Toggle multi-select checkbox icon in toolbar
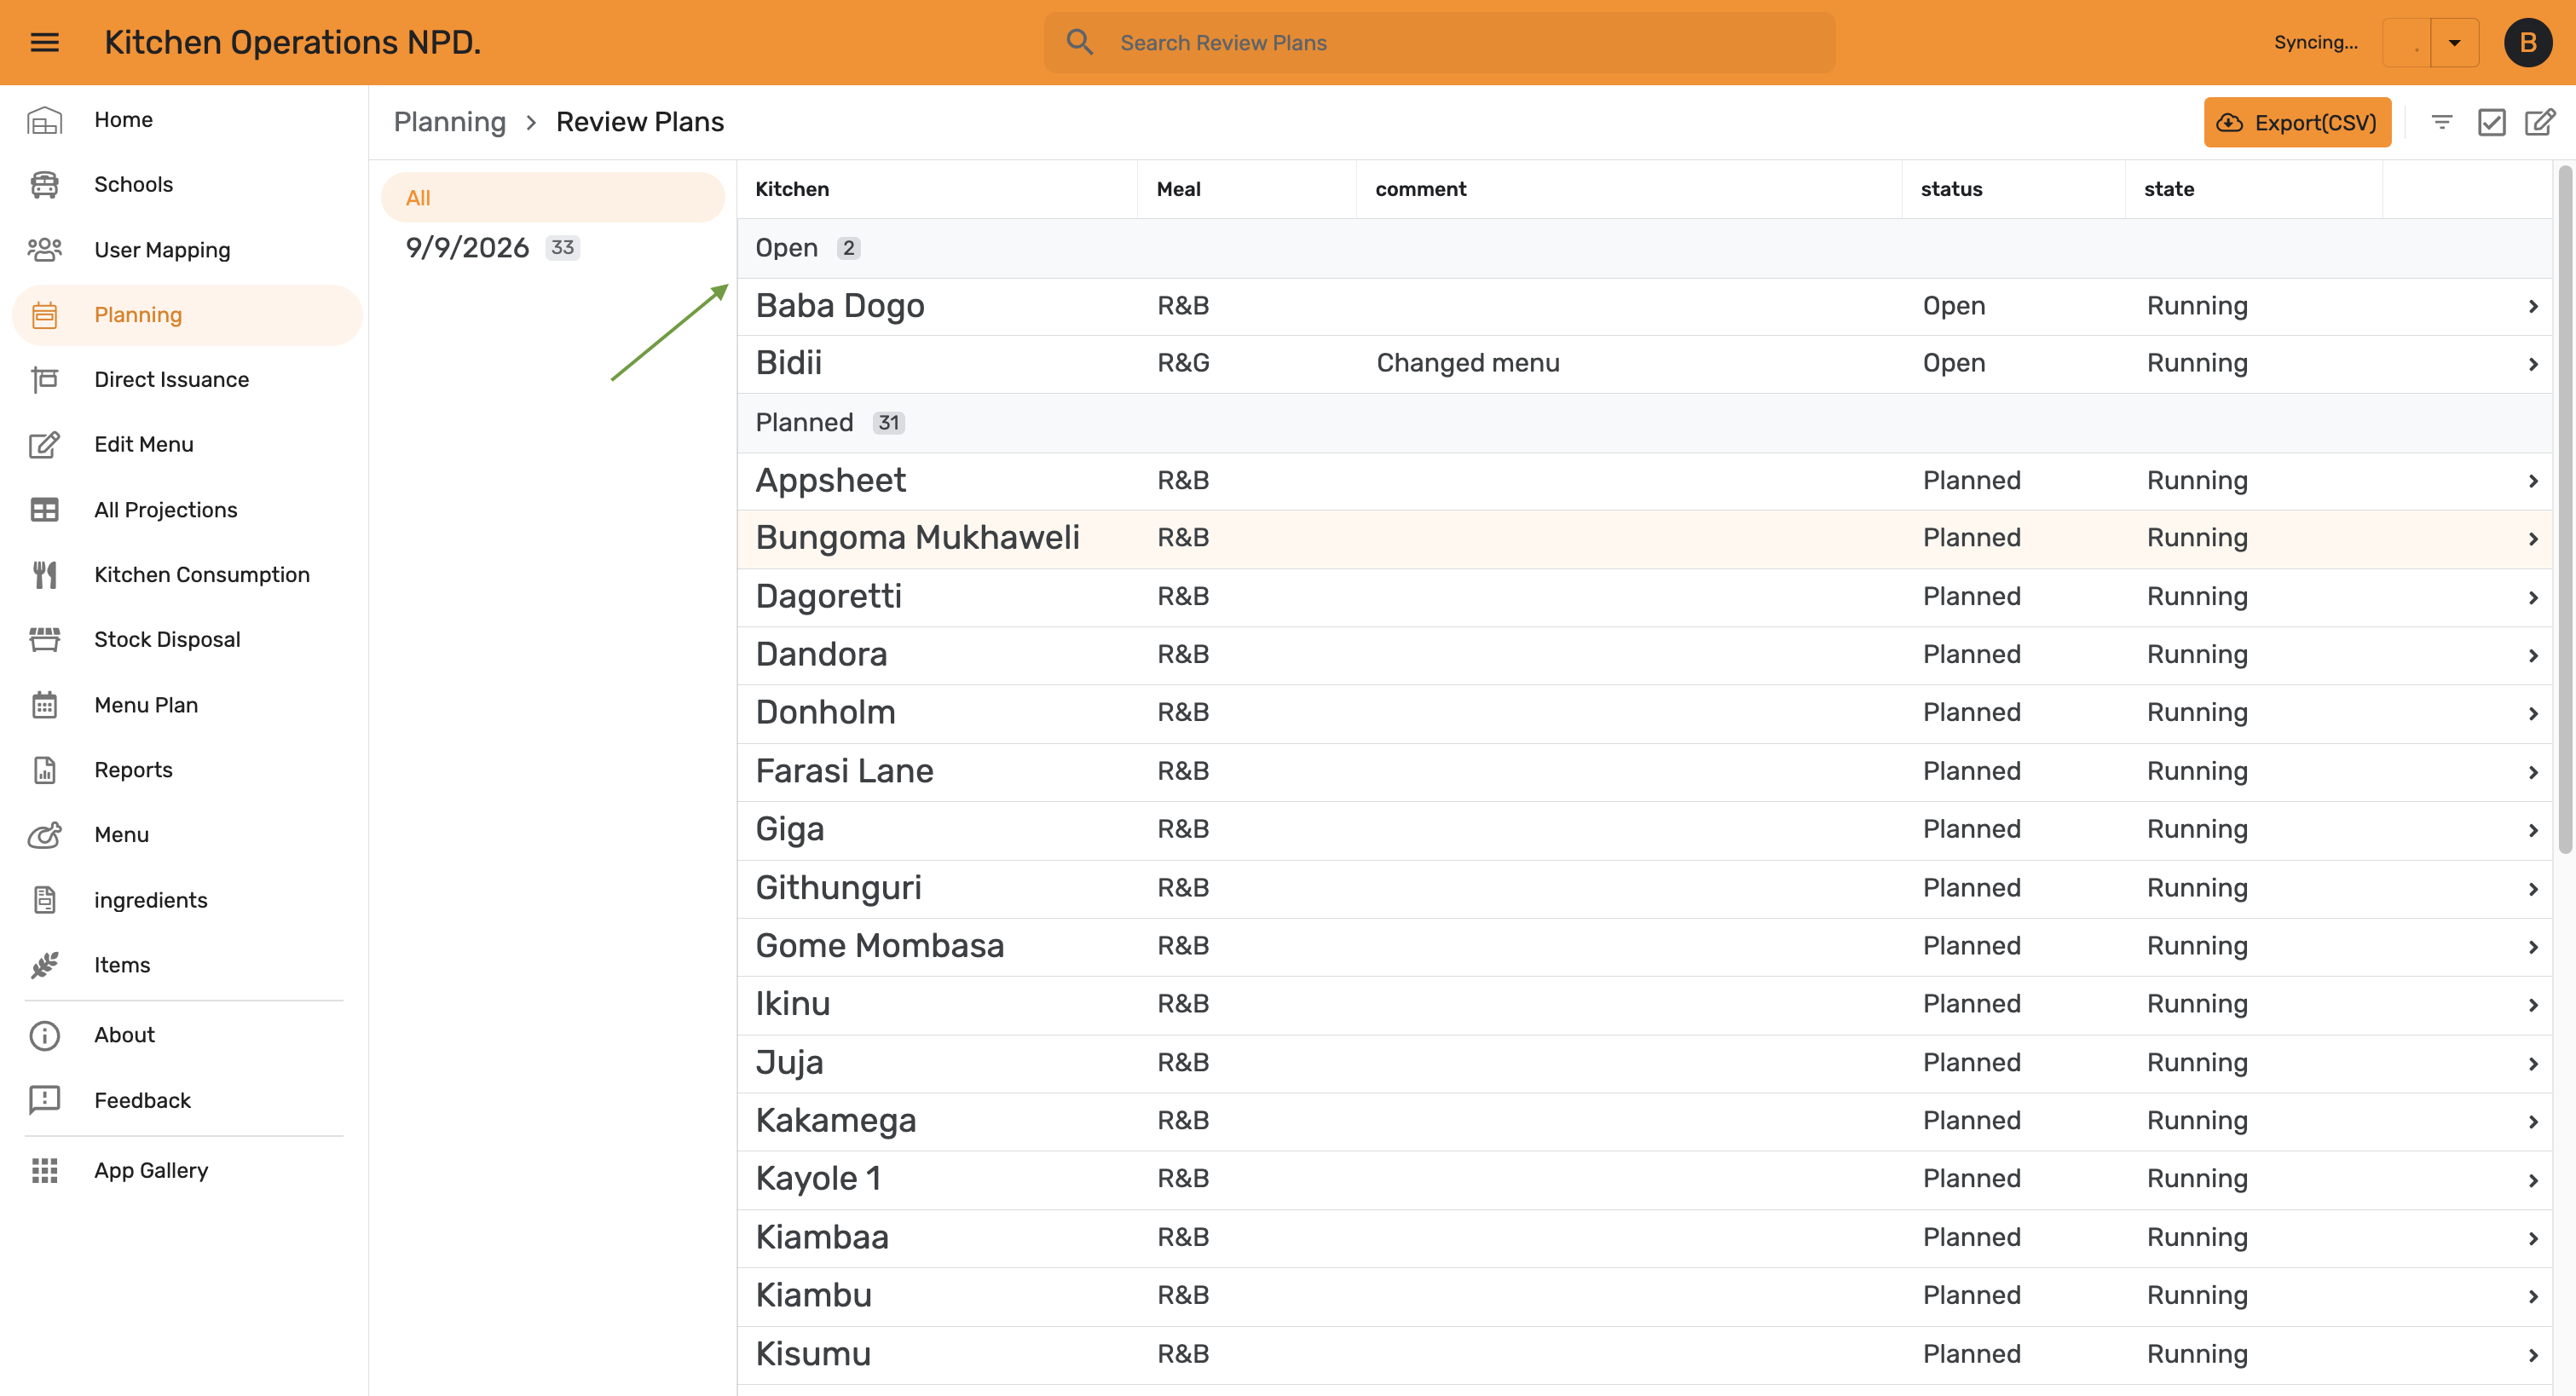 (x=2491, y=122)
